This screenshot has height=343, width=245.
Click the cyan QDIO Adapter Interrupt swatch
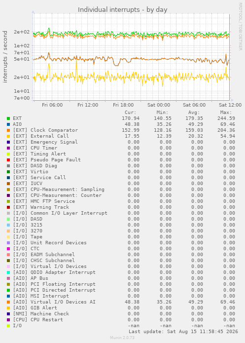click(x=8, y=272)
